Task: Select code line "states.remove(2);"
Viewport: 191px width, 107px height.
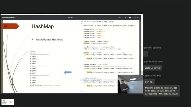Action: point(91,78)
